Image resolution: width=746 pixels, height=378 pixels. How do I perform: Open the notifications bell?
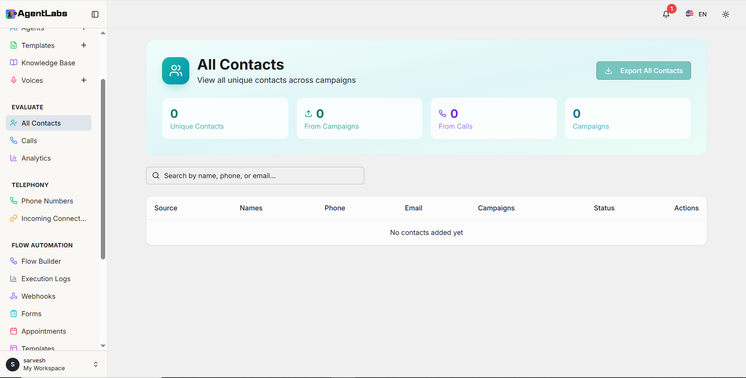click(666, 14)
